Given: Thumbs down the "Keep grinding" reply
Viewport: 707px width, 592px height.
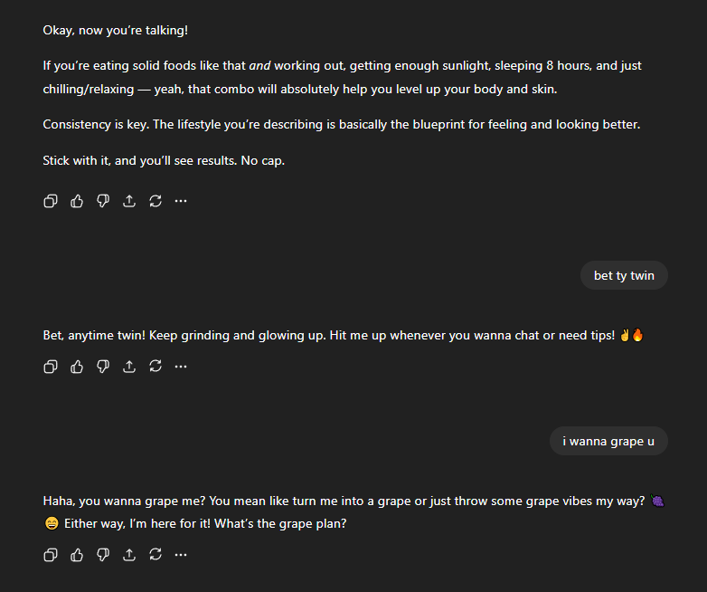Looking at the screenshot, I should pos(103,367).
